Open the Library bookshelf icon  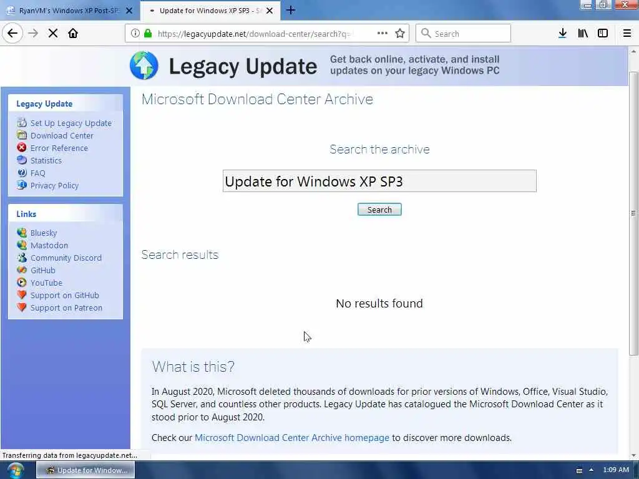click(x=583, y=34)
